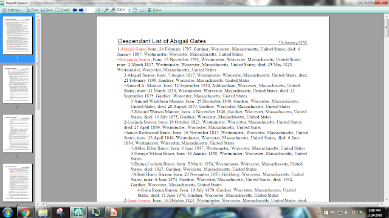Open Windows Explorer from the taskbar
The width and height of the screenshot is (389, 218).
(43, 213)
